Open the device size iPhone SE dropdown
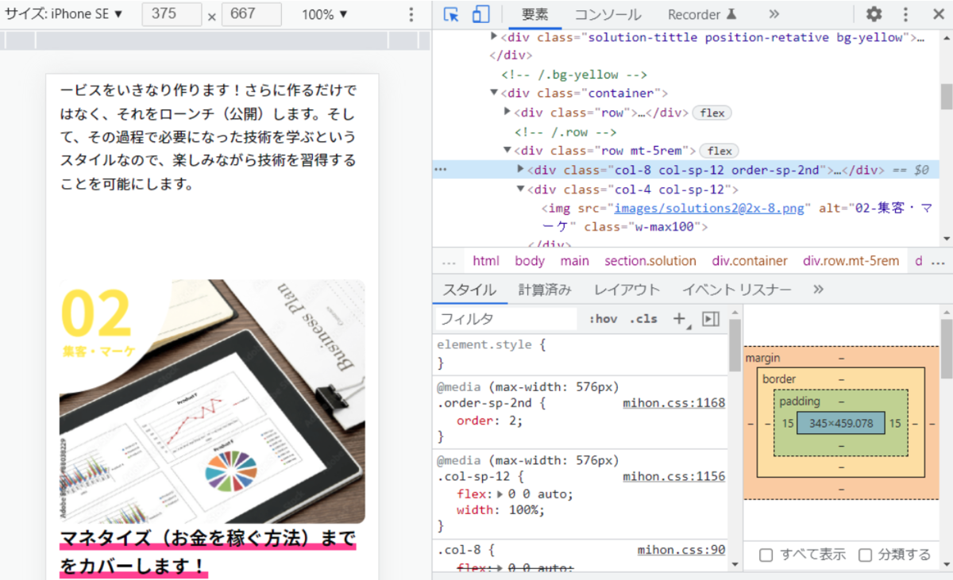 click(64, 14)
